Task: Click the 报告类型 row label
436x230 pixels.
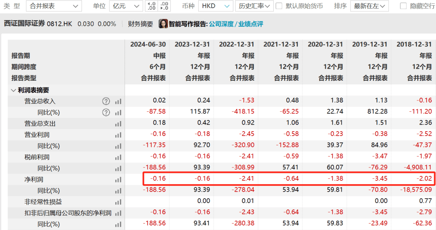Action: (24, 78)
